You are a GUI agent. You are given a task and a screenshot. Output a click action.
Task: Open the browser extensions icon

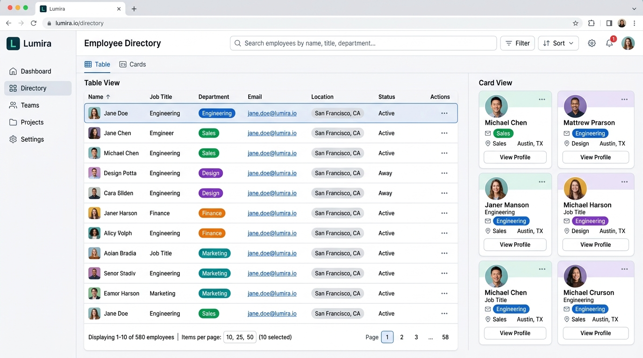coord(592,23)
